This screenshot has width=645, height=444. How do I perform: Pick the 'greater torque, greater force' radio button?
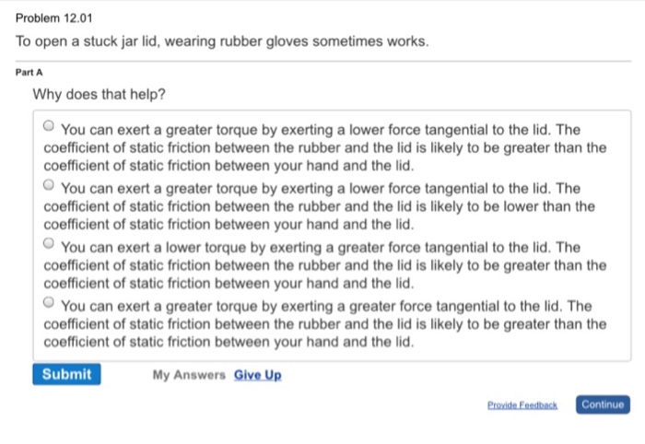click(50, 303)
